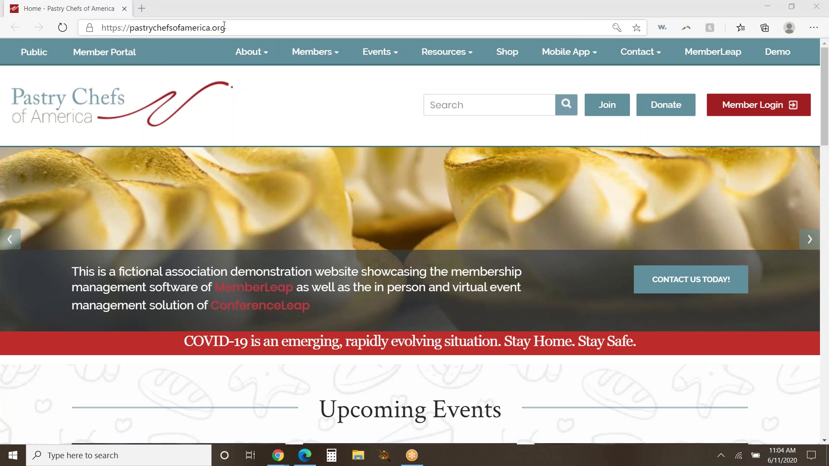The height and width of the screenshot is (466, 829).
Task: Expand the About dropdown menu
Action: [x=252, y=52]
